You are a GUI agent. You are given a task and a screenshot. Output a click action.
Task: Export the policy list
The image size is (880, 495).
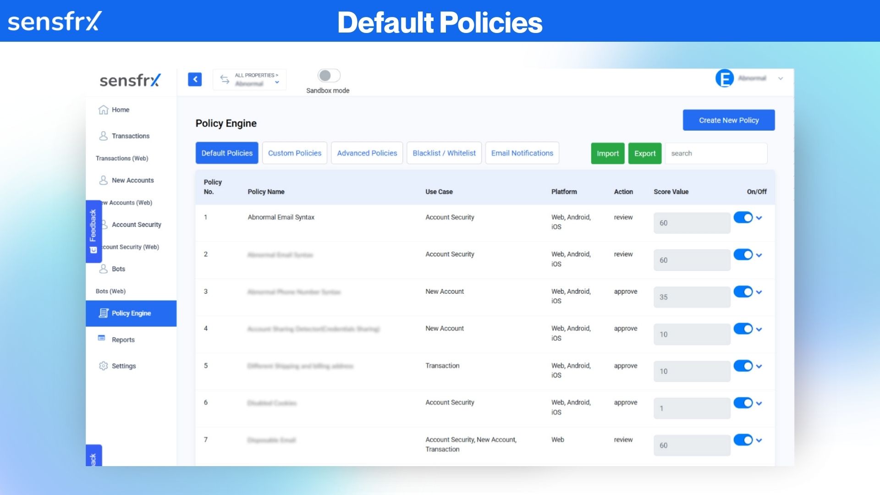coord(645,153)
